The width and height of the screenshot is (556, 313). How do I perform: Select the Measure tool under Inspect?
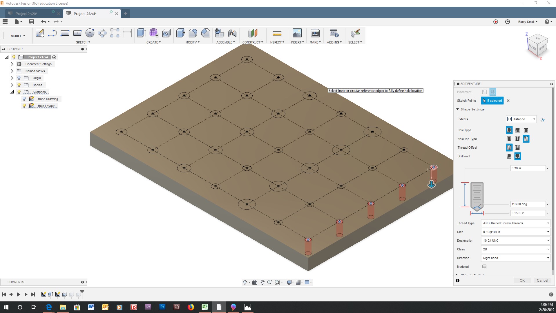[x=277, y=33]
